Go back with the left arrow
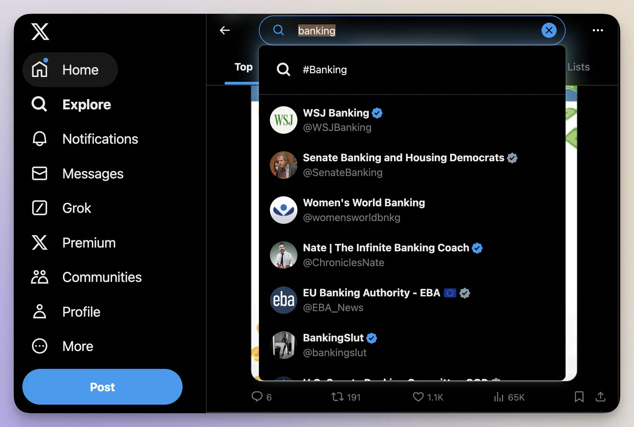The height and width of the screenshot is (427, 634). 225,30
